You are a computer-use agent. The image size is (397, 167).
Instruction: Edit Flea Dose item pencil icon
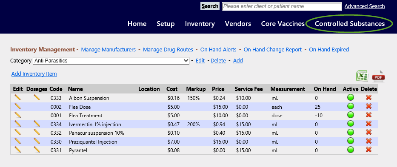pyautogui.click(x=18, y=106)
